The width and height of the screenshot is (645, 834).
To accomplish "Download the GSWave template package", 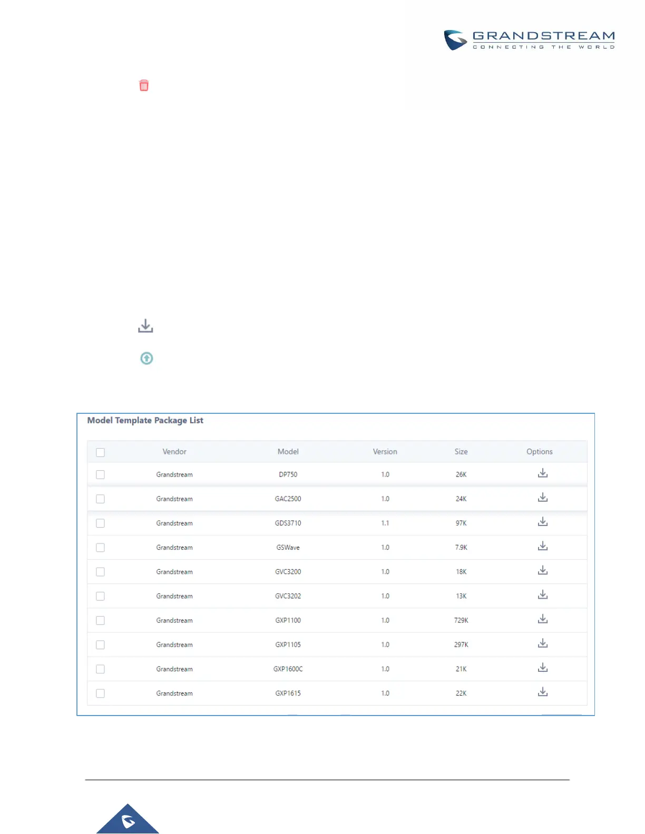I will tap(543, 546).
